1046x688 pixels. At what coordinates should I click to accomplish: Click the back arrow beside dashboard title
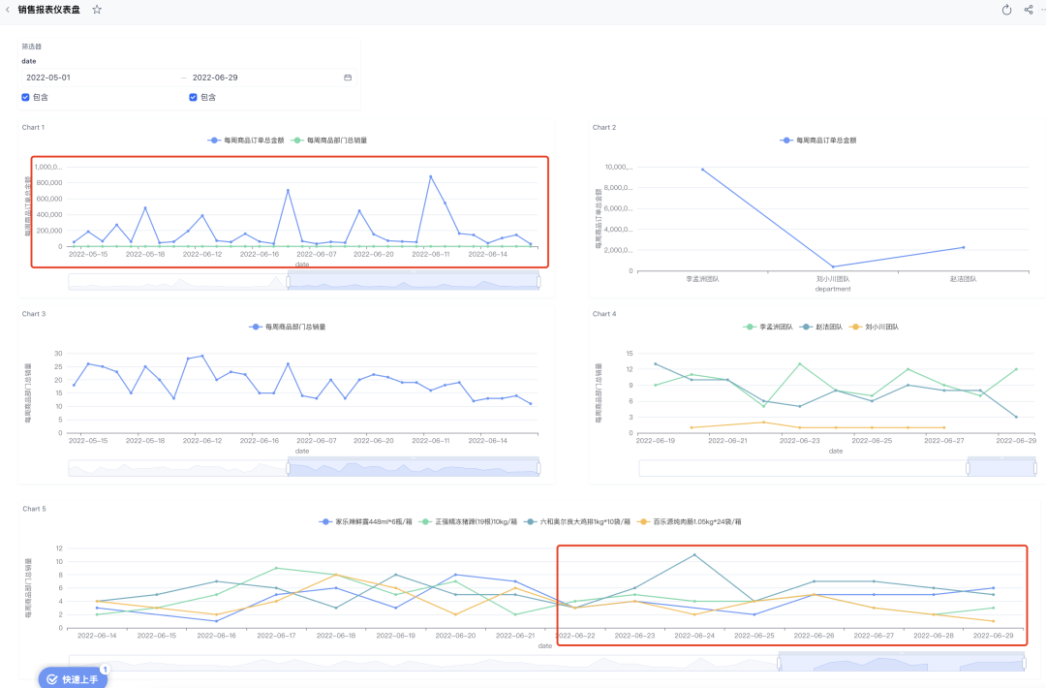[x=8, y=10]
